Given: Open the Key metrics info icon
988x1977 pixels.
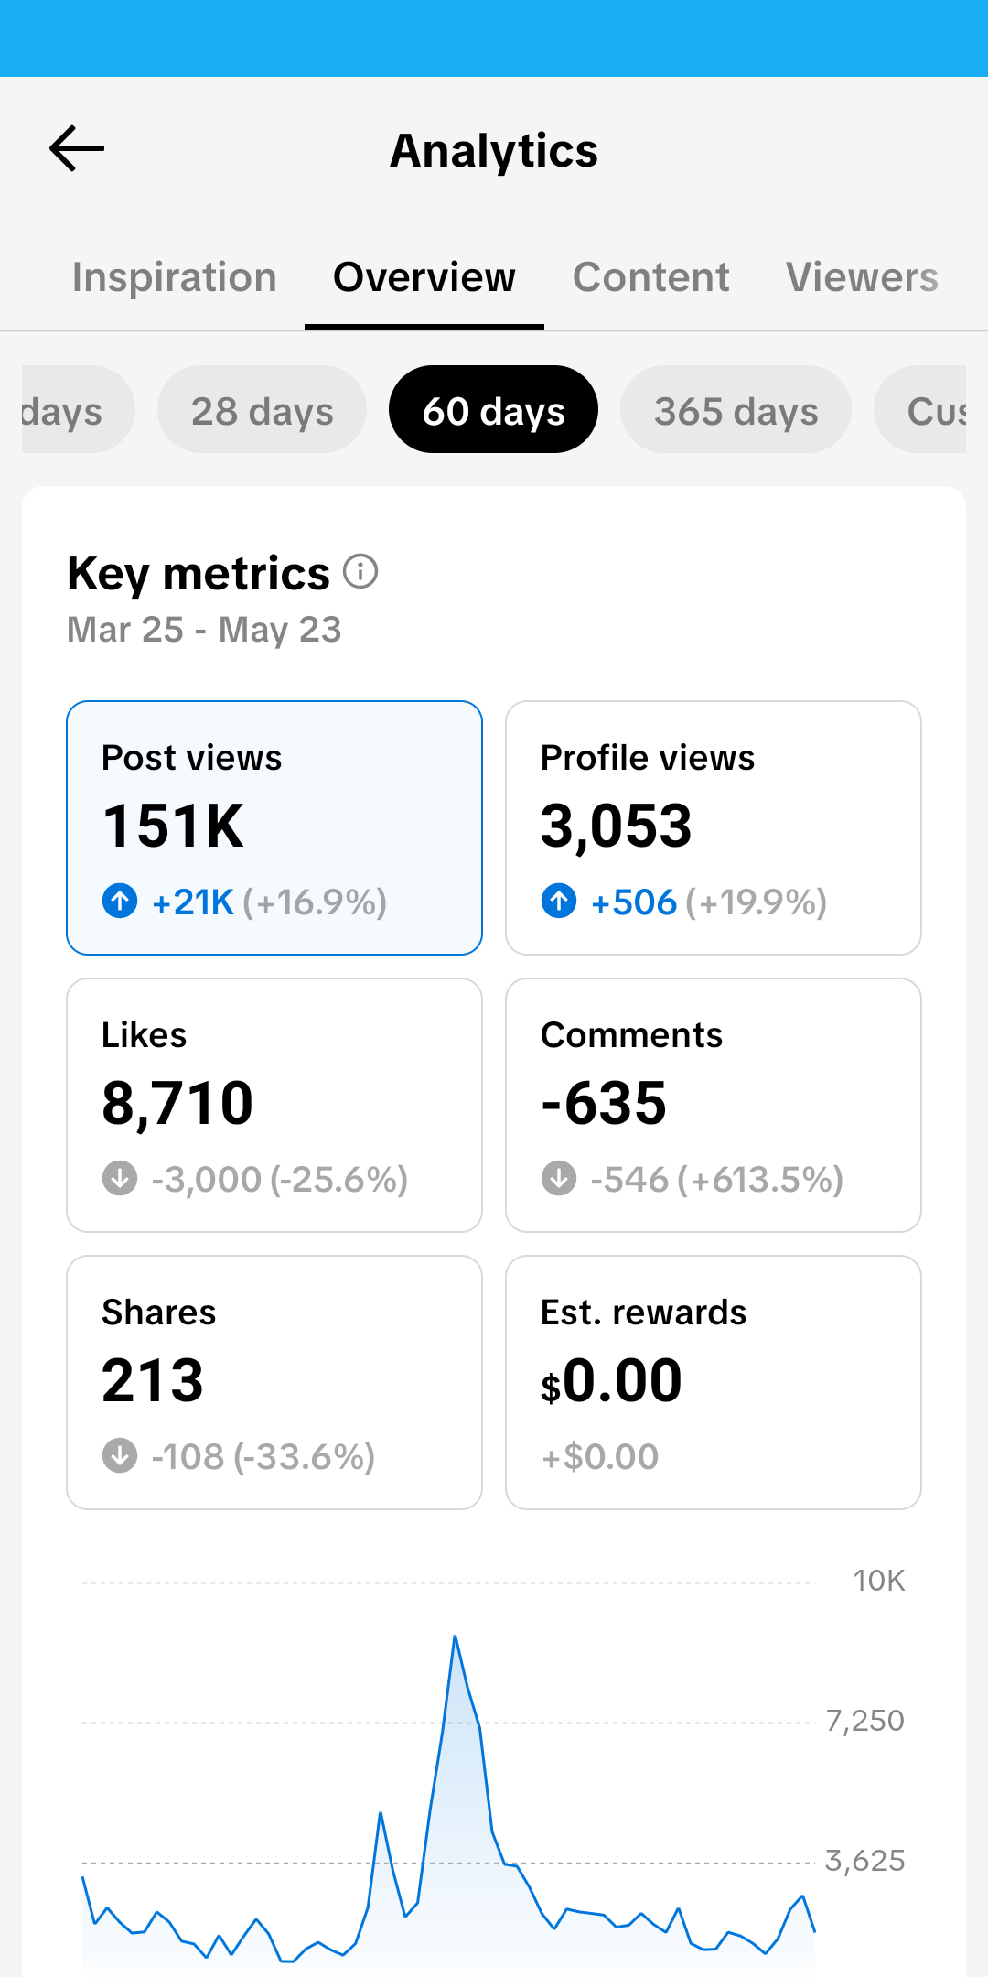Looking at the screenshot, I should pos(360,572).
